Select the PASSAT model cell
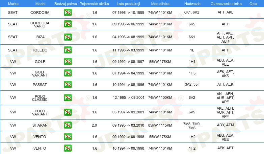This screenshot has width=264, height=154. (40, 85)
